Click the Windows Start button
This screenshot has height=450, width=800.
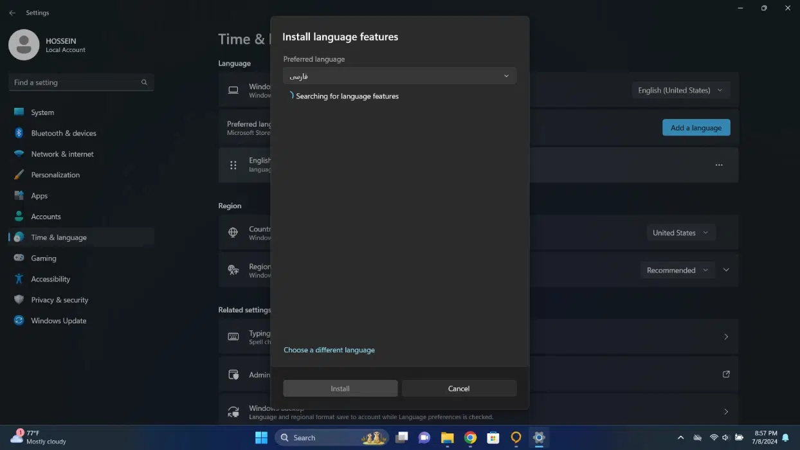tap(261, 438)
